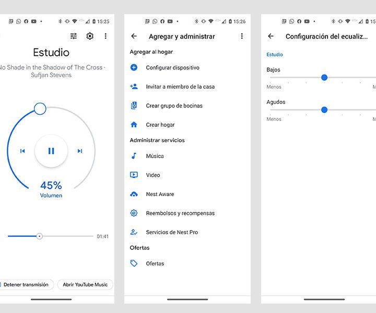This screenshot has height=313, width=376.
Task: Click the music note icon
Action: pos(134,156)
